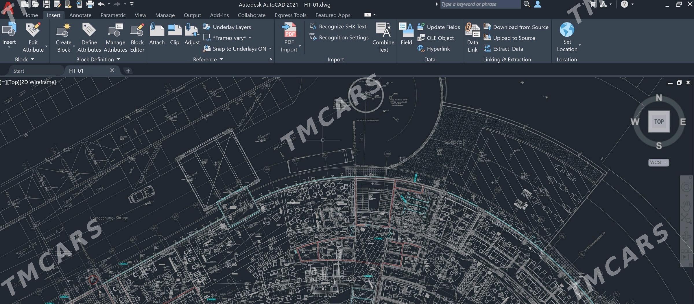The image size is (694, 304).
Task: Click Download from Source
Action: [516, 27]
